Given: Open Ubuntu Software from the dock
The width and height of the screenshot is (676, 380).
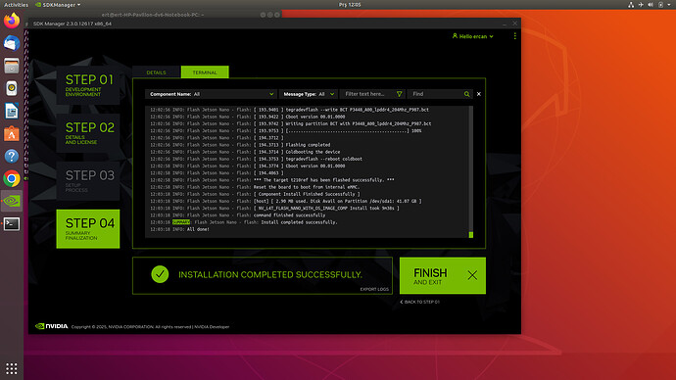Looking at the screenshot, I should (x=12, y=133).
